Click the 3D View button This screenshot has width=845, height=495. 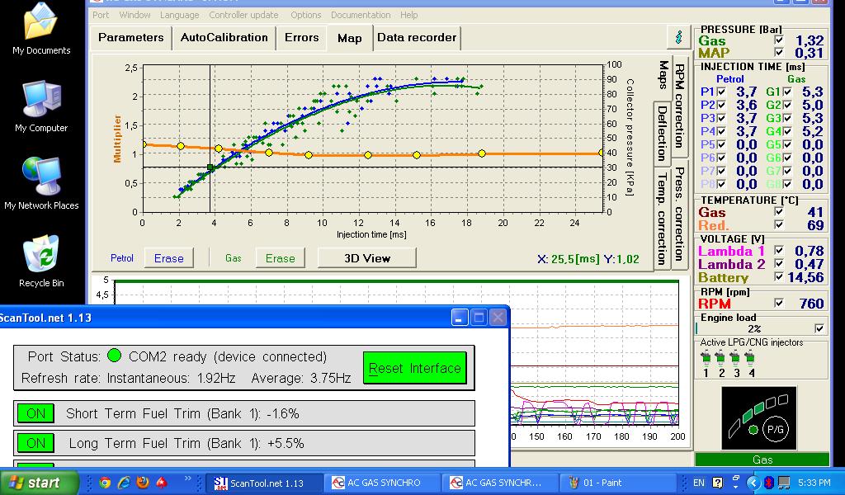click(366, 258)
